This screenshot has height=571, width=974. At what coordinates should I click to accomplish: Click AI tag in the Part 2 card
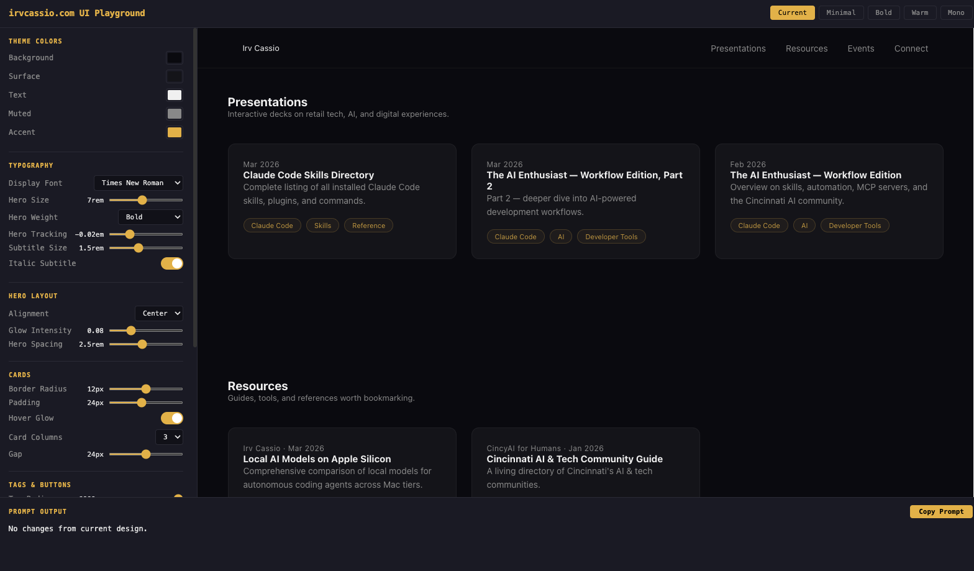click(x=561, y=237)
